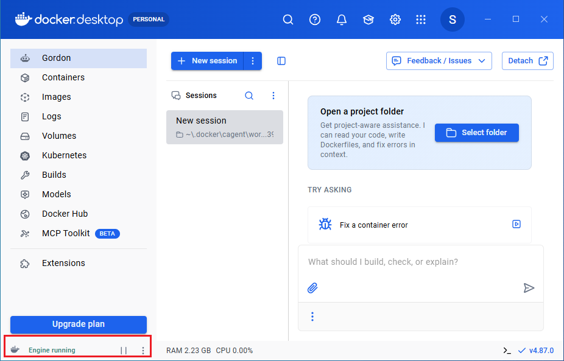
Task: Open New session button's more options
Action: 253,61
